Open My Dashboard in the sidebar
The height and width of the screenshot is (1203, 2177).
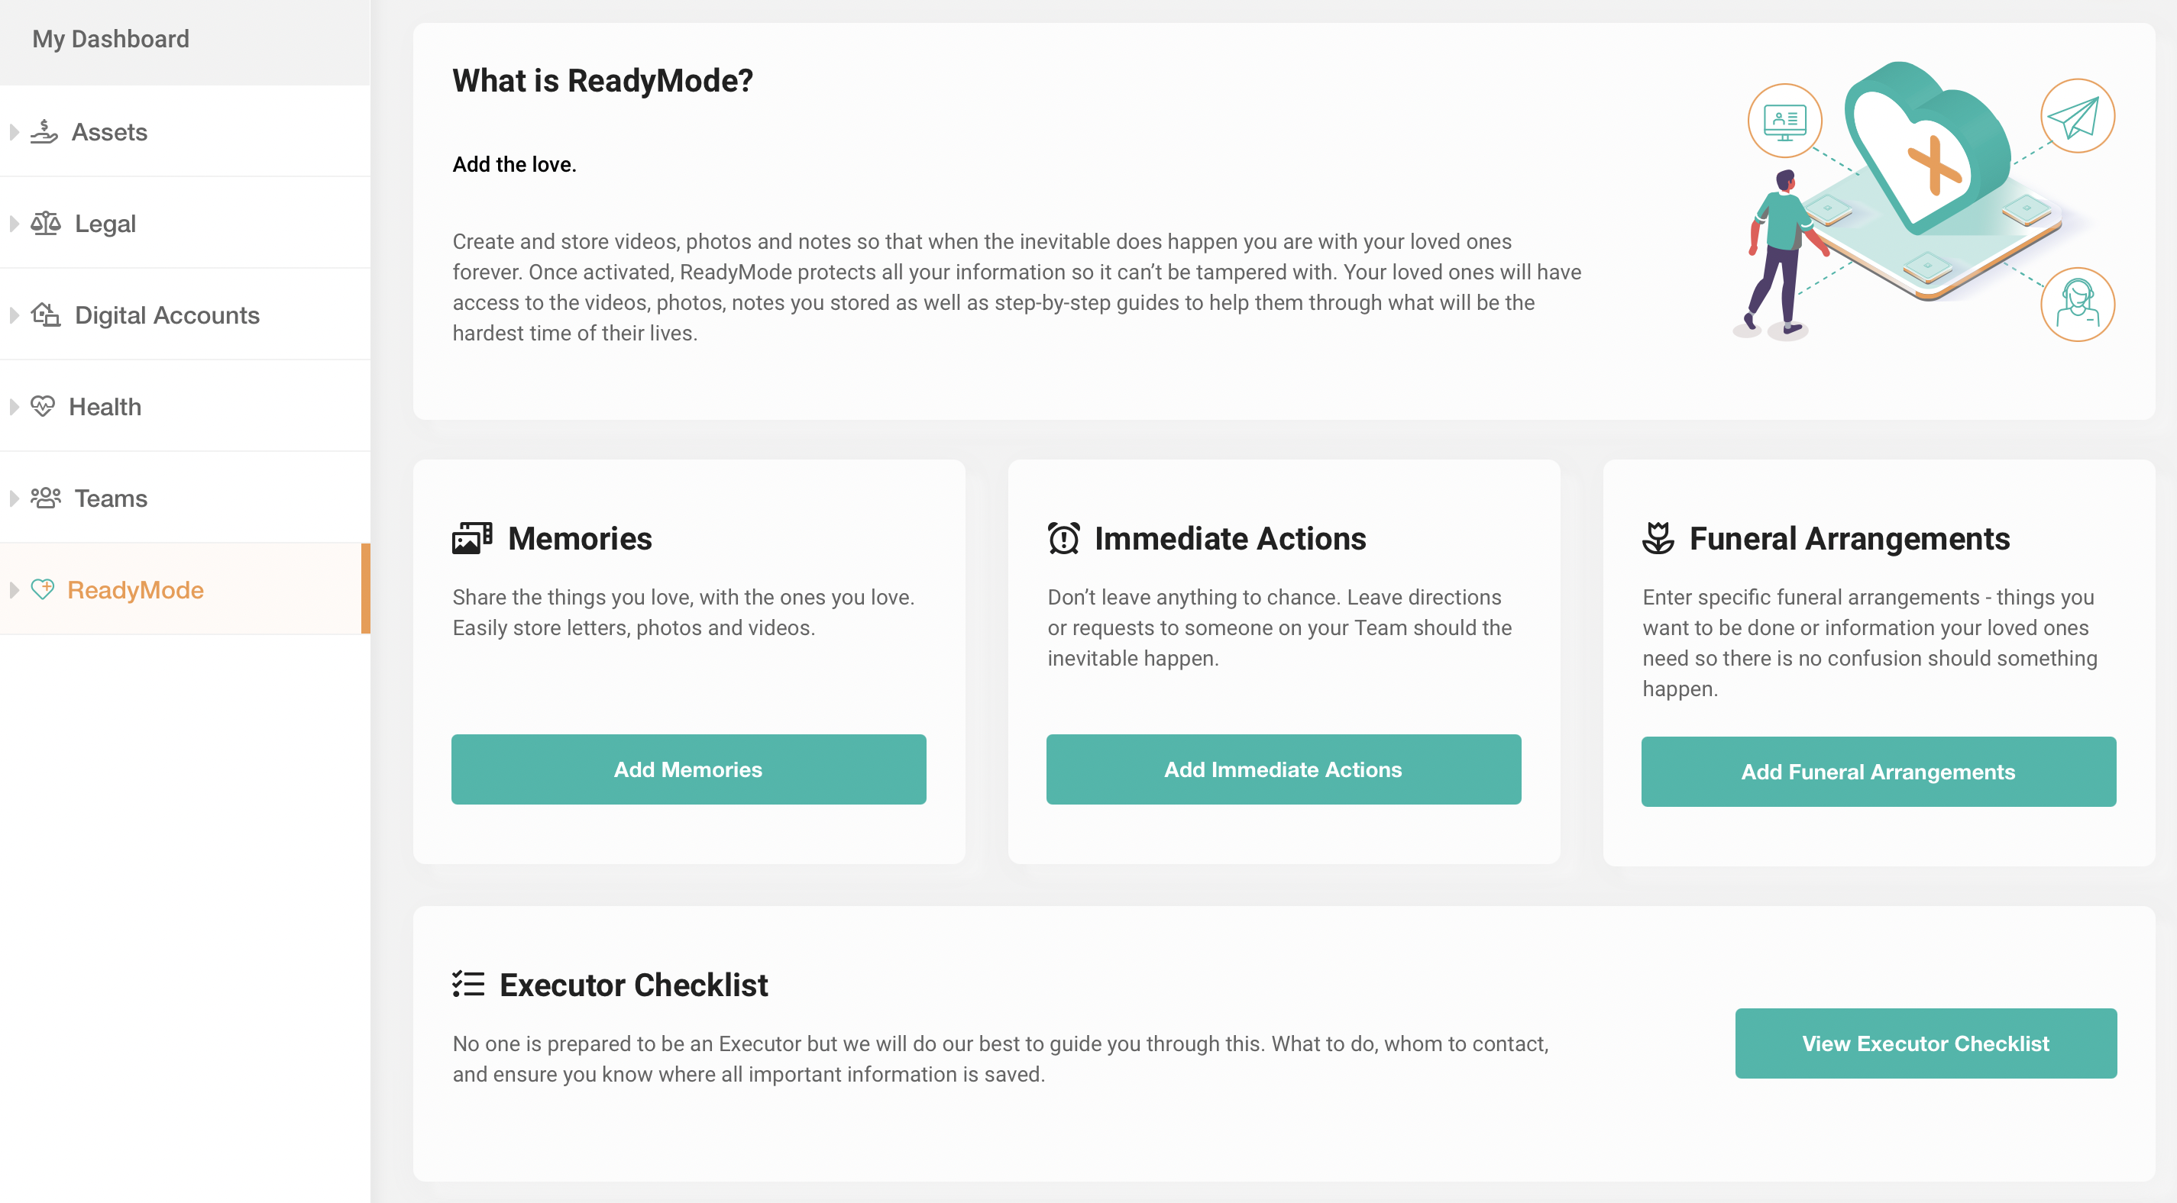coord(111,39)
